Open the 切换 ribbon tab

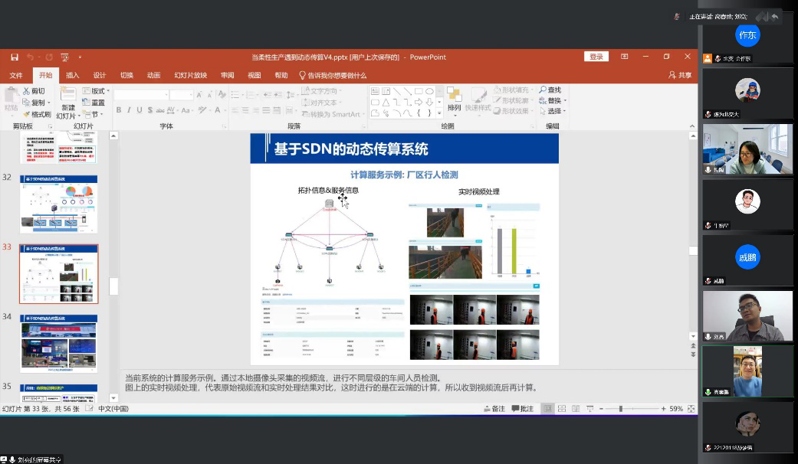coord(126,75)
